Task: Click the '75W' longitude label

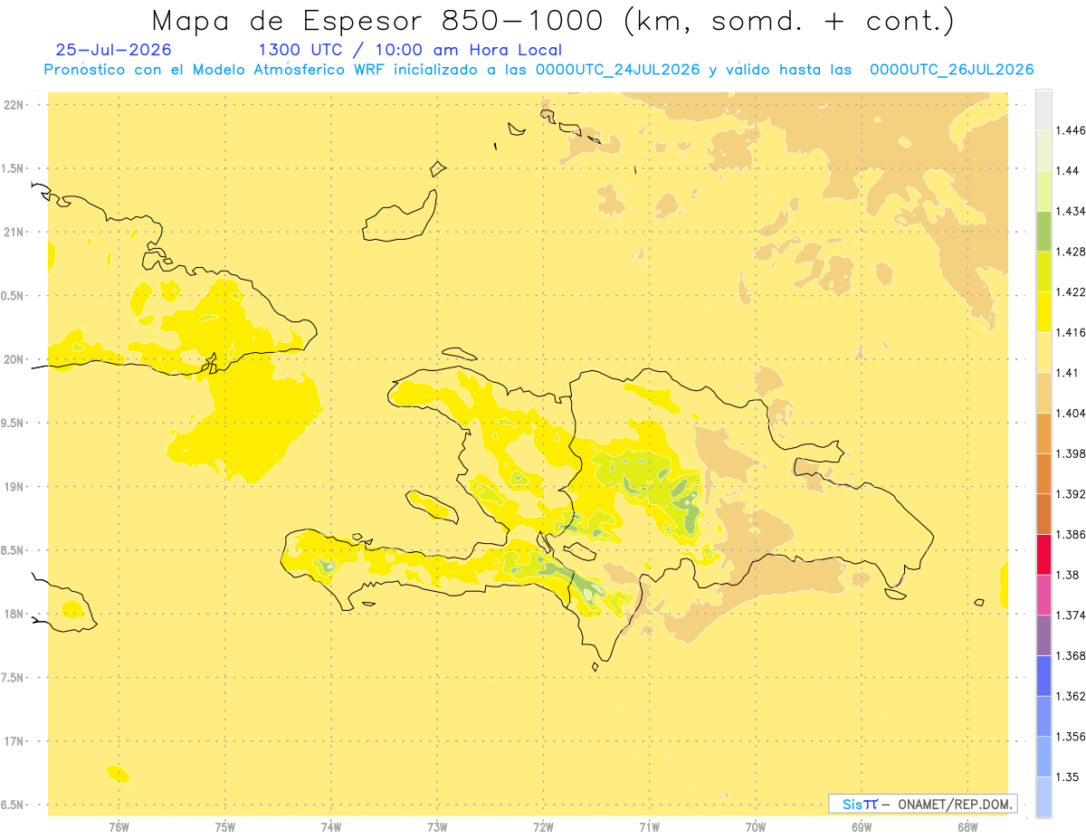Action: tap(225, 827)
